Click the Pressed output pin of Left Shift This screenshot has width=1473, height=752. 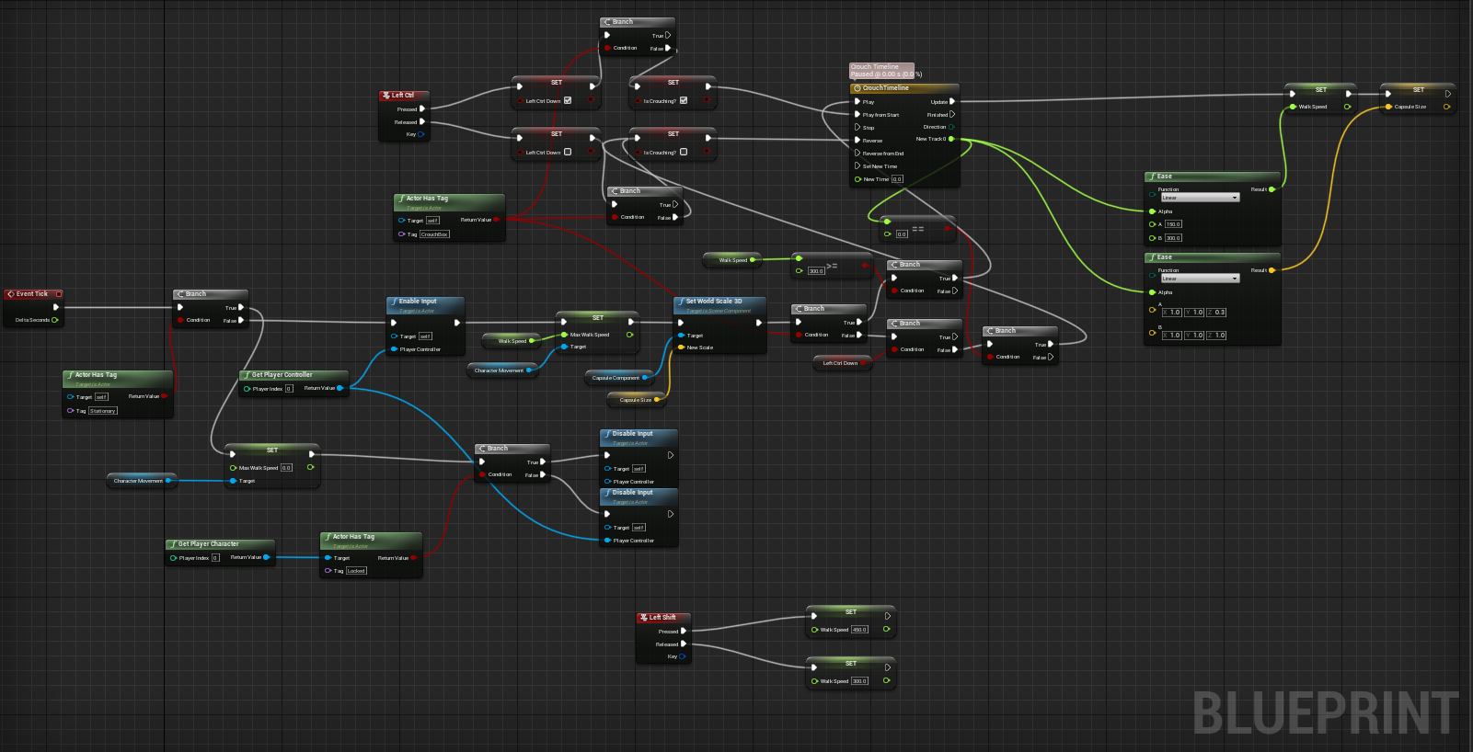click(684, 632)
